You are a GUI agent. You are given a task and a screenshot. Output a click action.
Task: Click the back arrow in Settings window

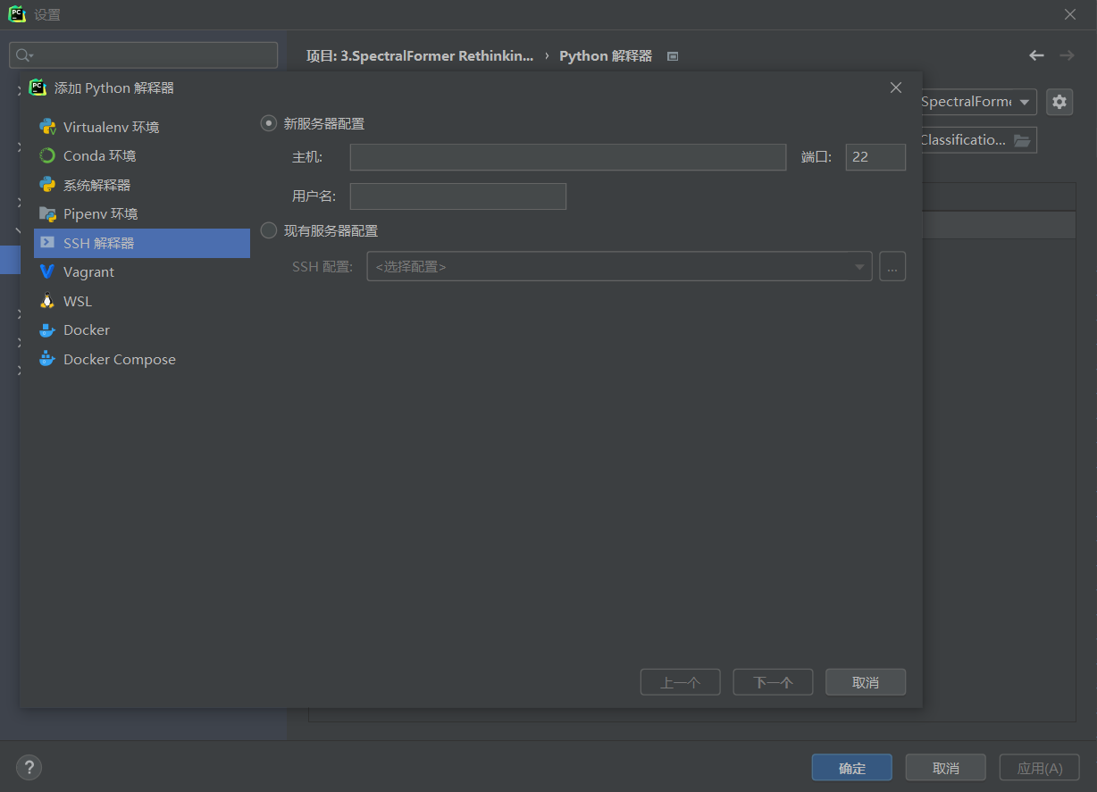point(1036,55)
